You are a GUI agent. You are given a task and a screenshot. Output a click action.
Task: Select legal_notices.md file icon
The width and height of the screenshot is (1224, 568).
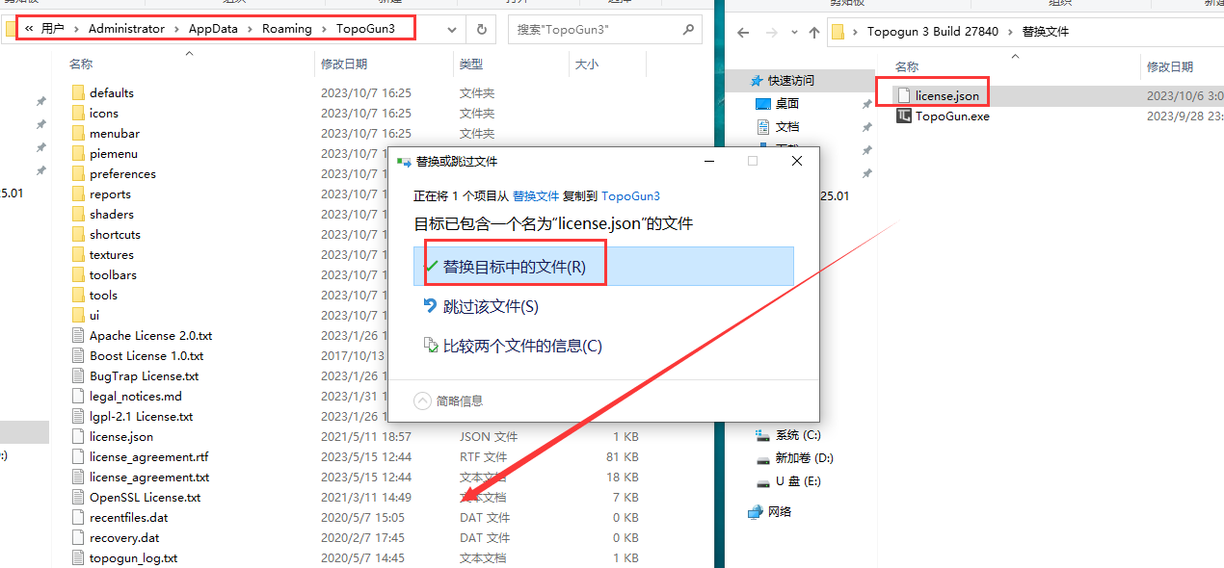(79, 396)
